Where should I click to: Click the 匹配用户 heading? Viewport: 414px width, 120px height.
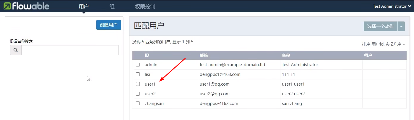click(149, 26)
